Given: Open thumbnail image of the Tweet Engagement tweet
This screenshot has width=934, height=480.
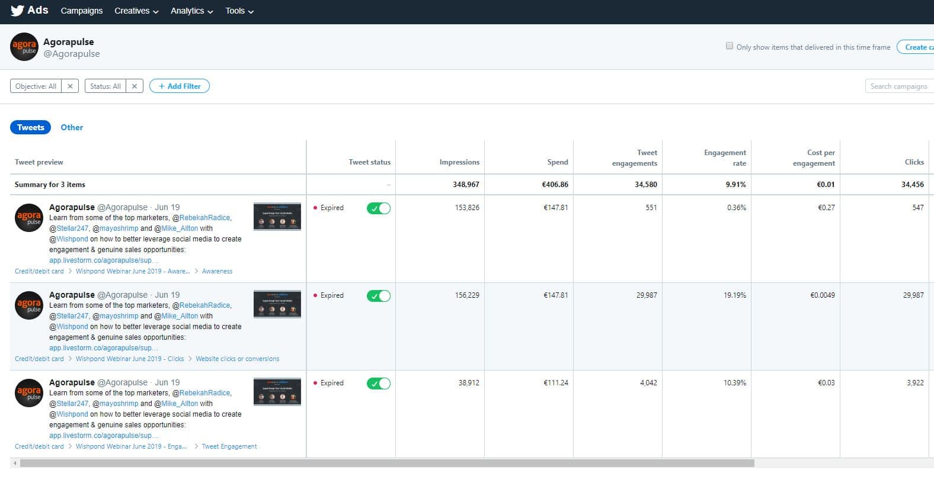Looking at the screenshot, I should [277, 391].
